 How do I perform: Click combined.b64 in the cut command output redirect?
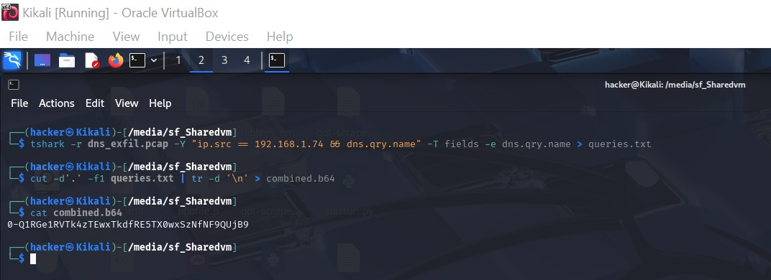click(301, 178)
